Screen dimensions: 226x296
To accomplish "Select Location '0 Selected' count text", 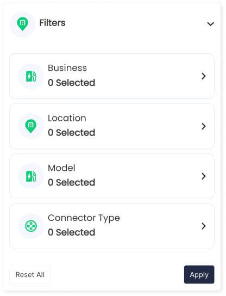I will (x=71, y=133).
